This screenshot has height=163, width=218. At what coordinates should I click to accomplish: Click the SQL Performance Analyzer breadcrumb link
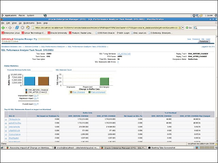click(x=53, y=47)
